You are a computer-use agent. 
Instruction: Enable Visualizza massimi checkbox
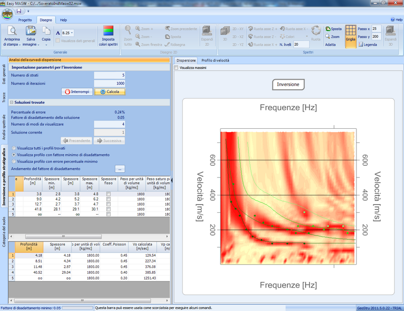[176, 68]
